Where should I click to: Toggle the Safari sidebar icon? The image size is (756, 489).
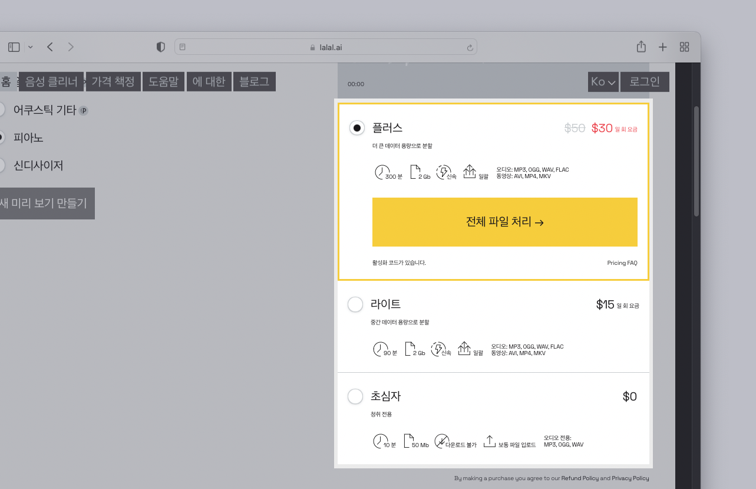tap(14, 47)
